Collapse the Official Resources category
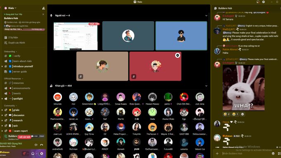 click(14, 79)
